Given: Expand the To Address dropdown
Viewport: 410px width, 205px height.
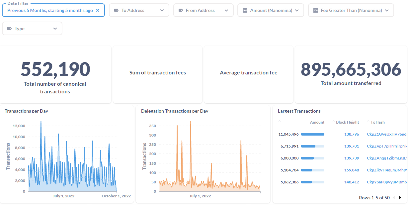Looking at the screenshot, I should tap(163, 10).
